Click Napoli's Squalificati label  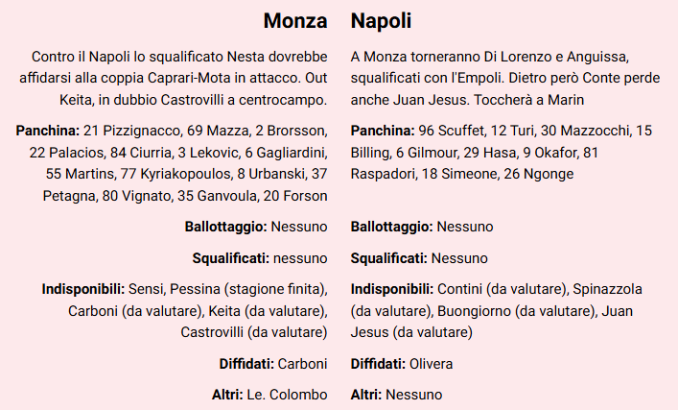point(388,258)
